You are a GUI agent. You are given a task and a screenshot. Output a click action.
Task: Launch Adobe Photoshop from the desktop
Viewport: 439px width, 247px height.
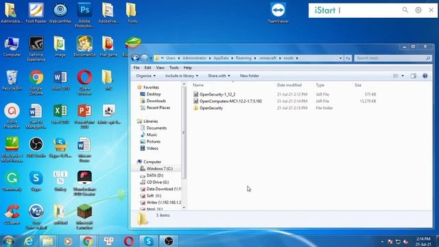84,15
